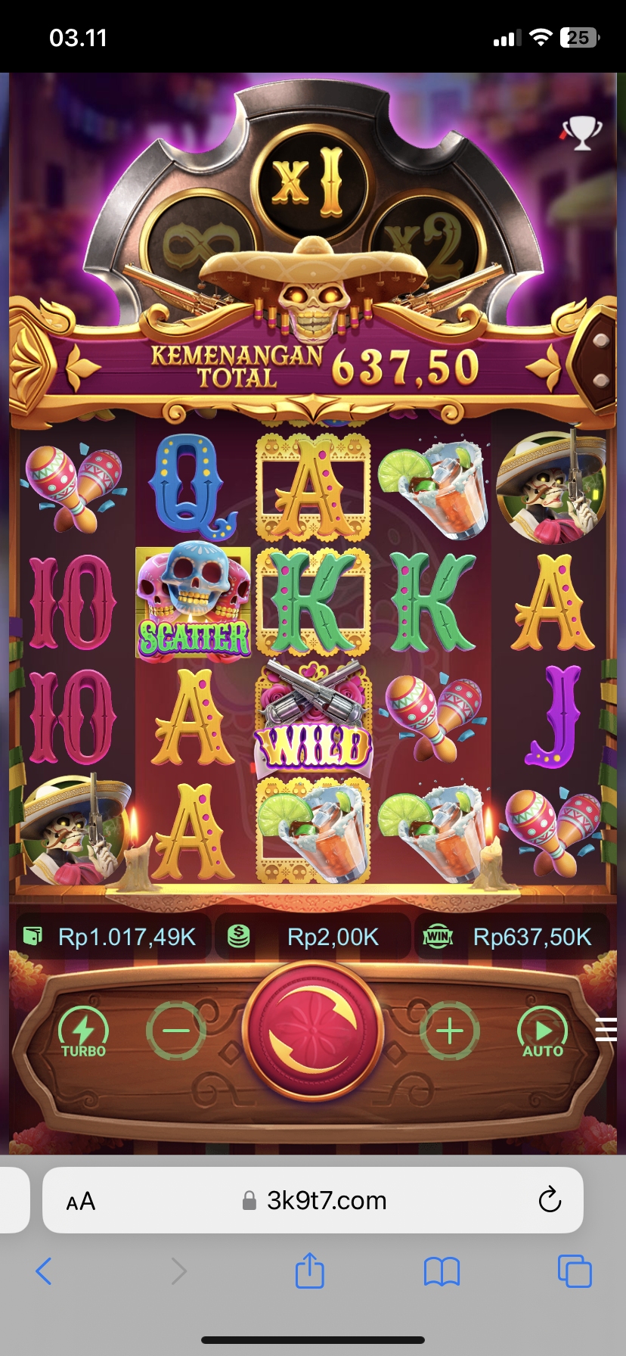The width and height of the screenshot is (626, 1356).
Task: Increase bet with plus button
Action: (450, 1031)
